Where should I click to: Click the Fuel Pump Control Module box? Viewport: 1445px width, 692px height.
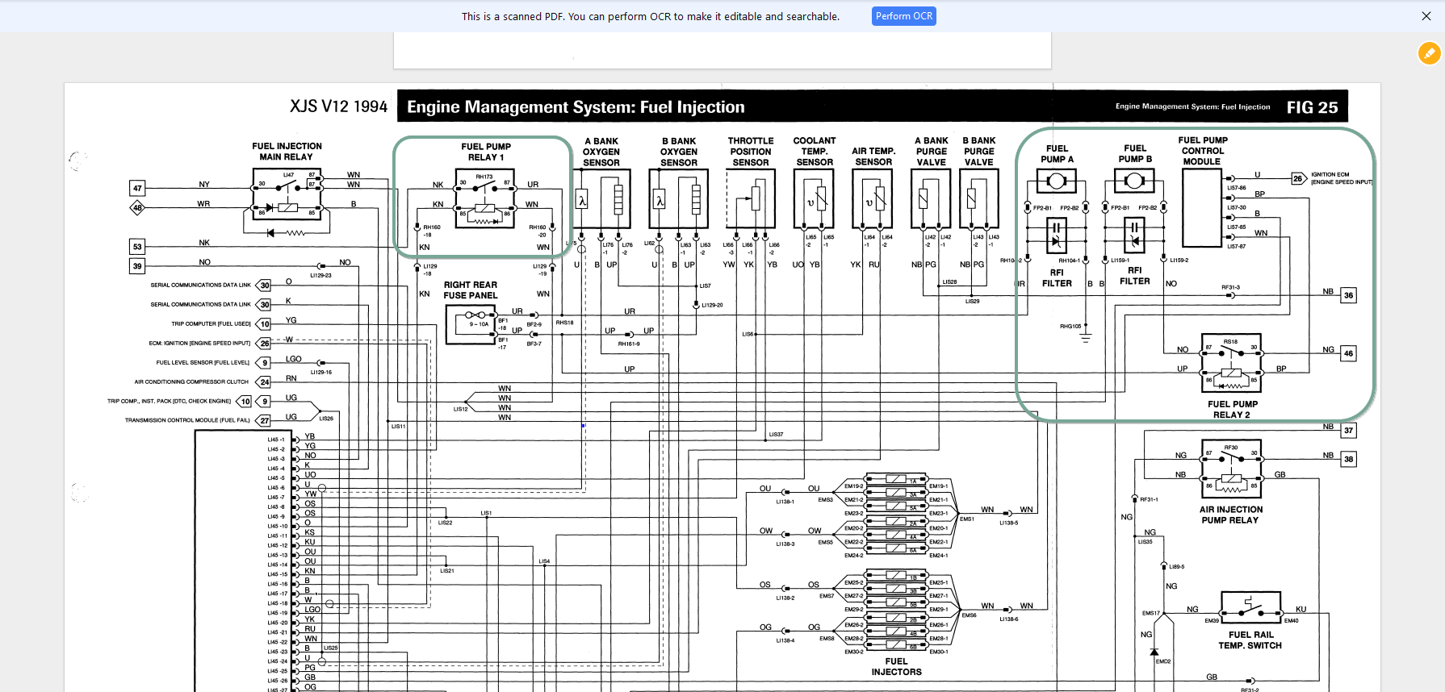pos(1201,207)
